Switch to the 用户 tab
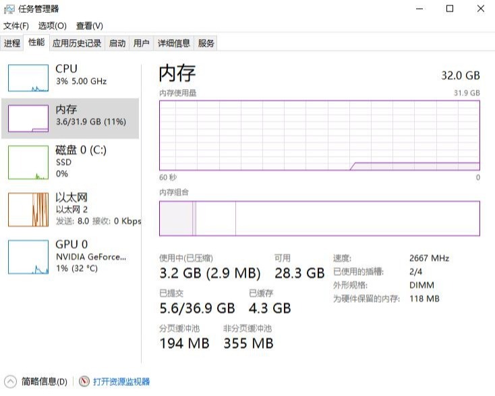The image size is (495, 396). pos(141,43)
